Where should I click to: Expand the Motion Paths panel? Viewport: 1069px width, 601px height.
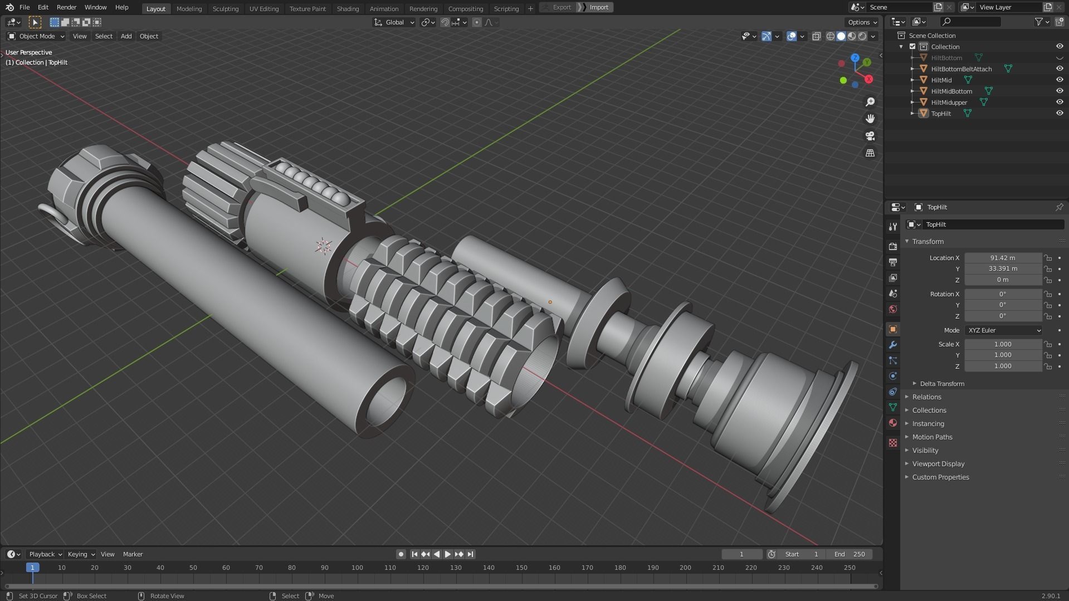click(931, 437)
